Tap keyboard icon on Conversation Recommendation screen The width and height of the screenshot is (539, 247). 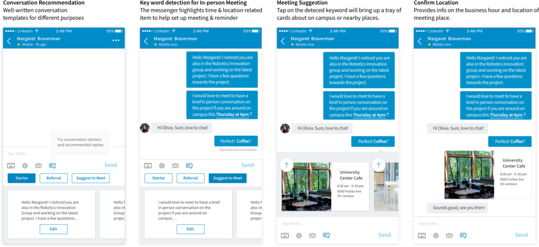click(x=11, y=166)
